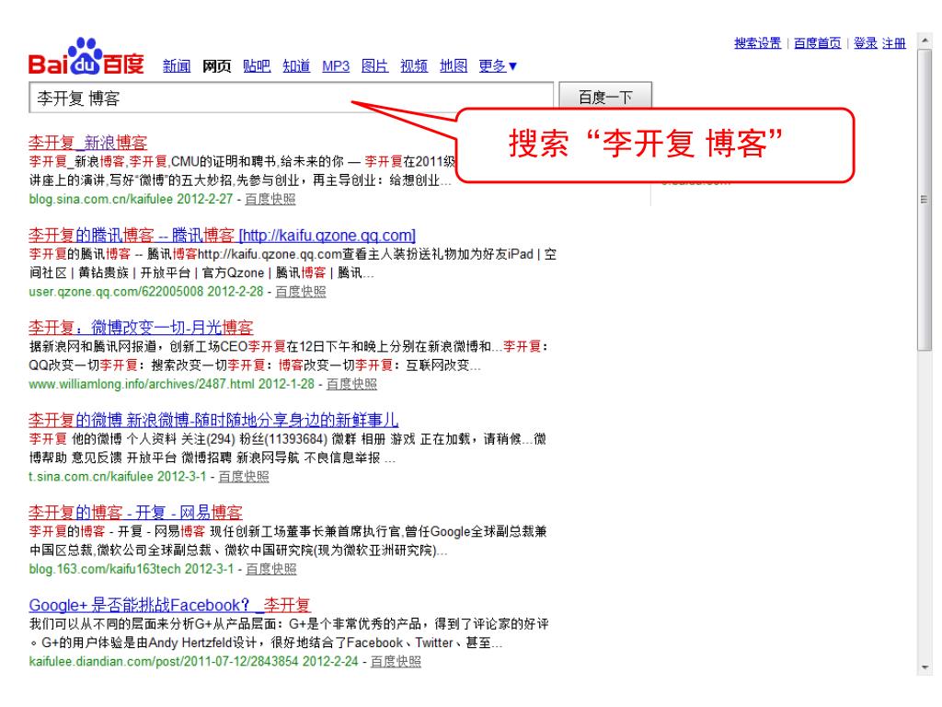The height and width of the screenshot is (707, 942).
Task: Open the 李开复的微博 新浪微博 result
Action: (213, 420)
